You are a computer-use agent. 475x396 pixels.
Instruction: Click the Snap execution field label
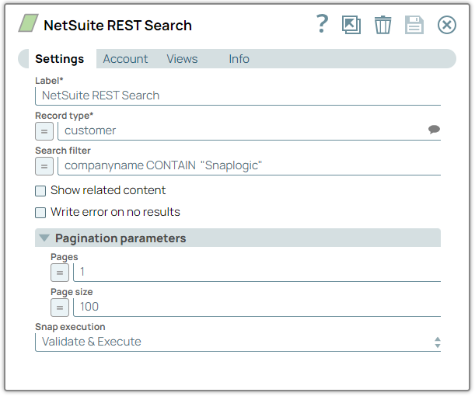pyautogui.click(x=70, y=327)
